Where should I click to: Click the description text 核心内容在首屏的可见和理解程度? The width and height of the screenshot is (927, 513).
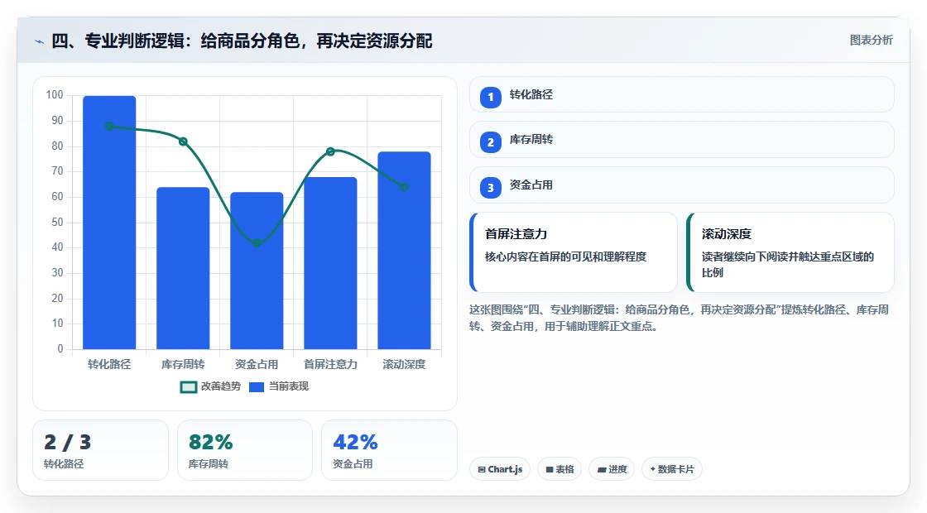point(566,257)
